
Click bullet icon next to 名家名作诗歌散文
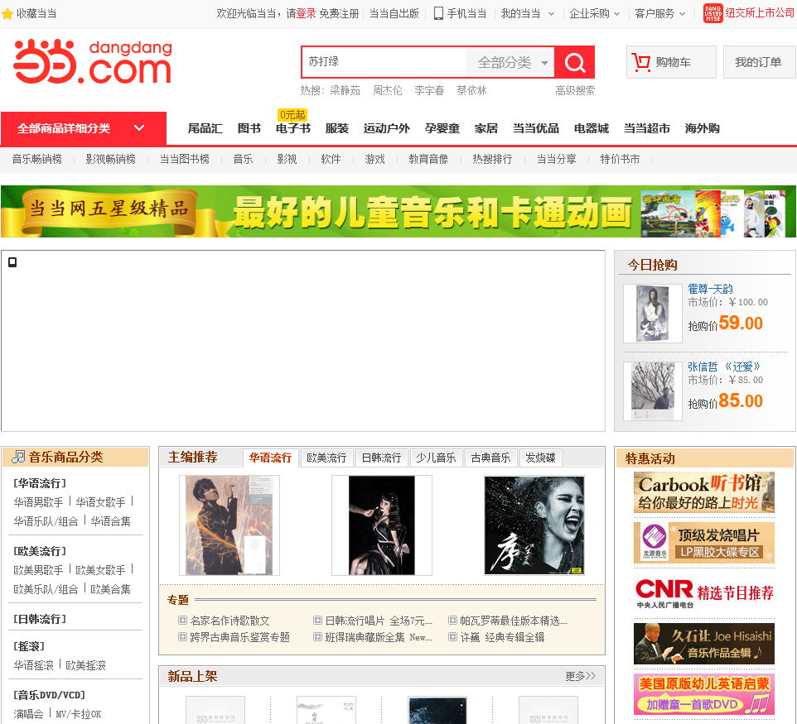(x=182, y=620)
